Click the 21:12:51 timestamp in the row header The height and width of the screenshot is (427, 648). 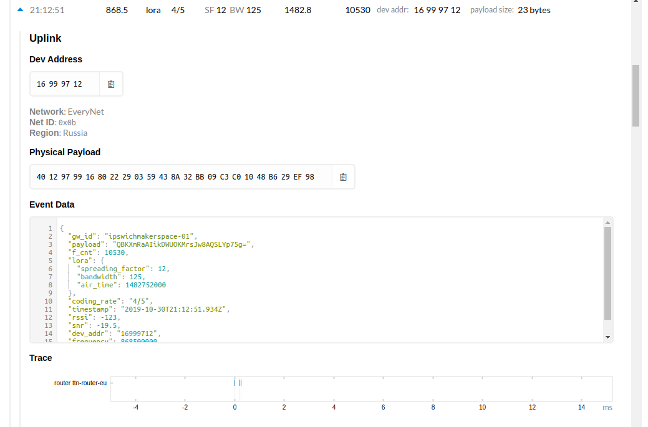tap(47, 11)
